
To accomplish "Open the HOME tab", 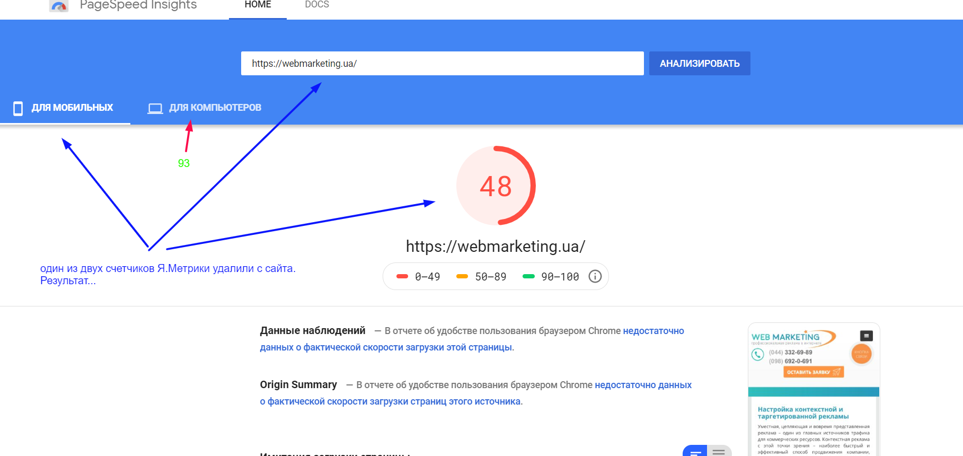I will pyautogui.click(x=258, y=5).
